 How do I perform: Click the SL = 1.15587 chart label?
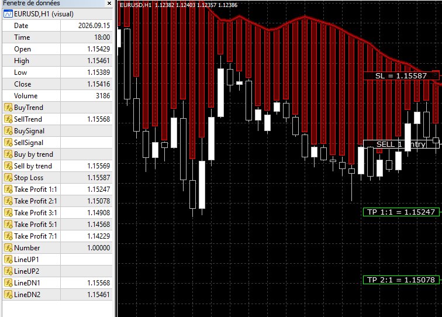401,75
